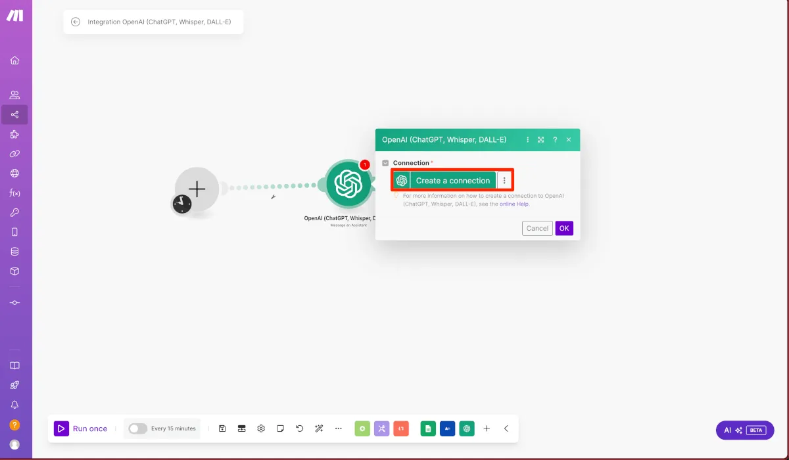The width and height of the screenshot is (789, 460).
Task: Click Create a connection button
Action: pos(445,180)
